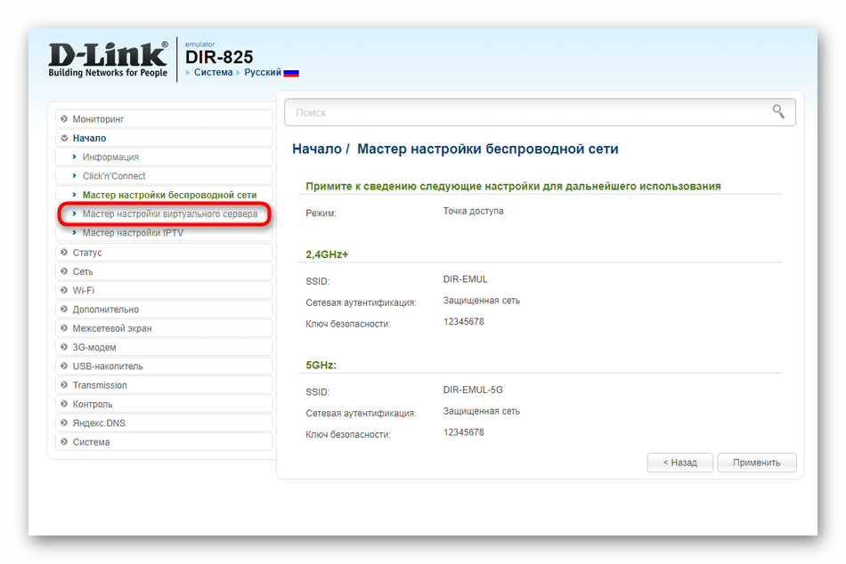Open the Информация submenu item
This screenshot has height=564, width=846.
110,157
